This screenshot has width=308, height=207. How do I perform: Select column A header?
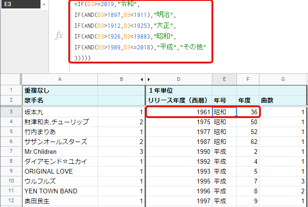point(59,79)
